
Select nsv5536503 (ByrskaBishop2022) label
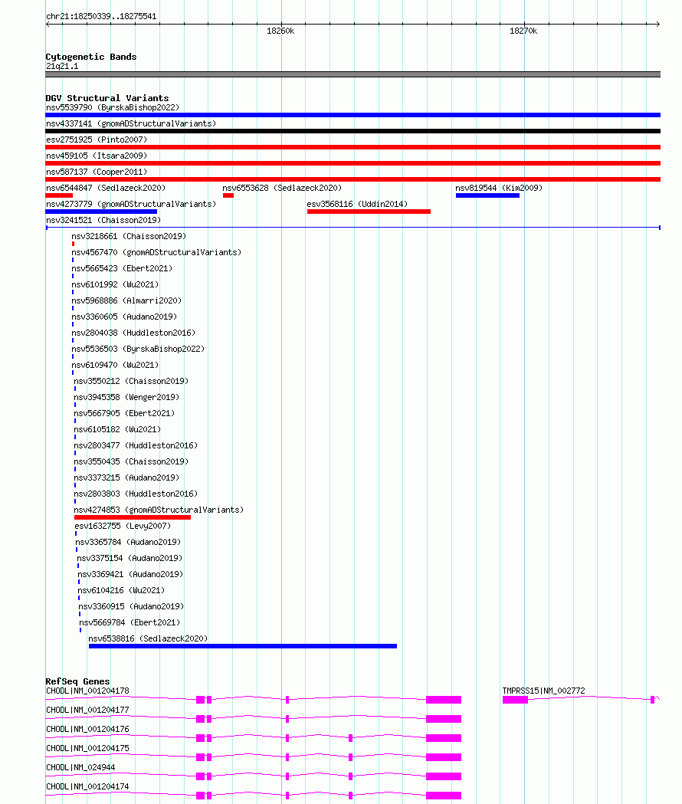[x=138, y=349]
